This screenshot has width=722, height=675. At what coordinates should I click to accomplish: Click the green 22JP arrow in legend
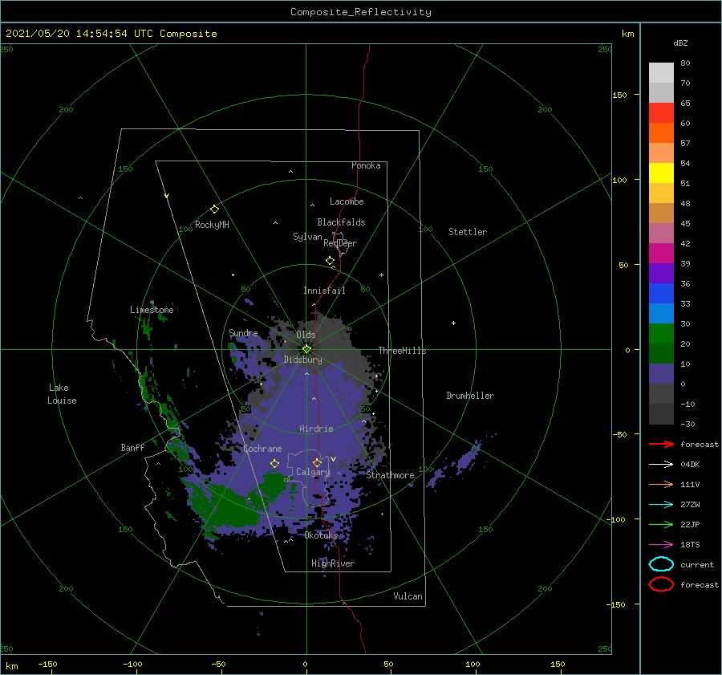661,524
